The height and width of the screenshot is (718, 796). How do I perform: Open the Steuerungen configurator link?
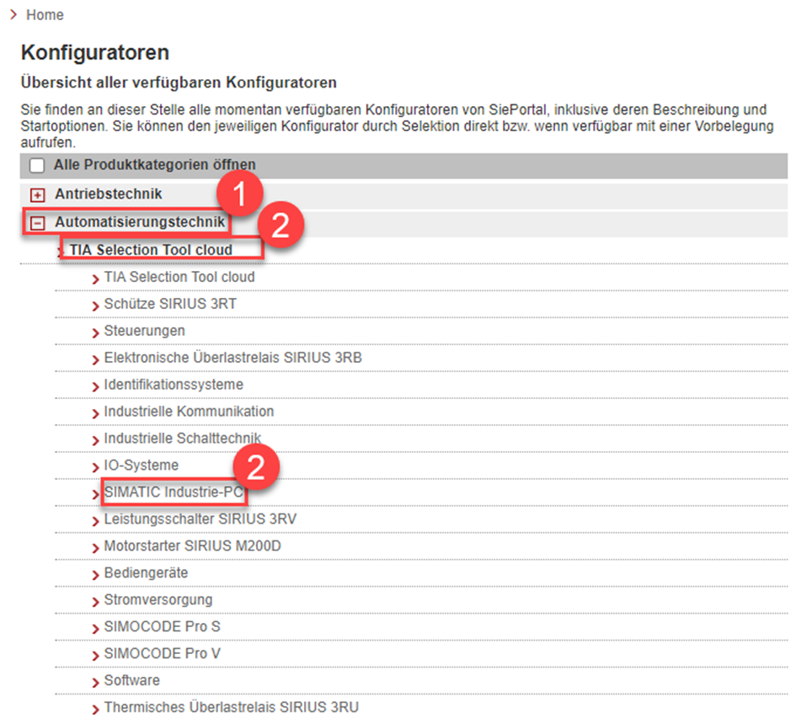point(144,331)
